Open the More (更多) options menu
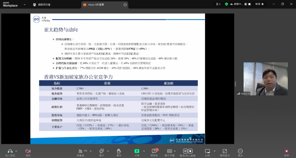The image size is (296, 158). (240, 151)
